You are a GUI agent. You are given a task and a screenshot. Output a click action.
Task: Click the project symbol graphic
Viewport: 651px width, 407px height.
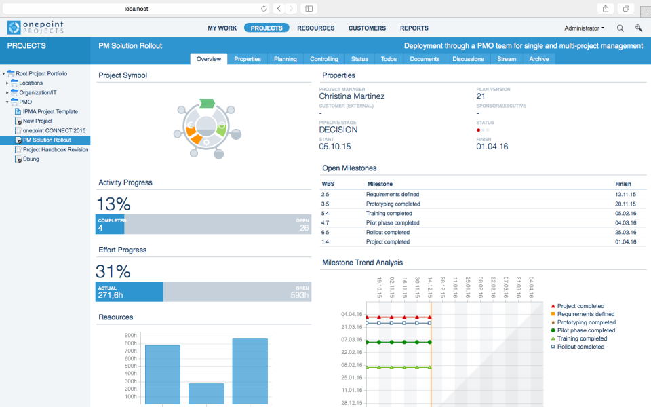tap(206, 128)
